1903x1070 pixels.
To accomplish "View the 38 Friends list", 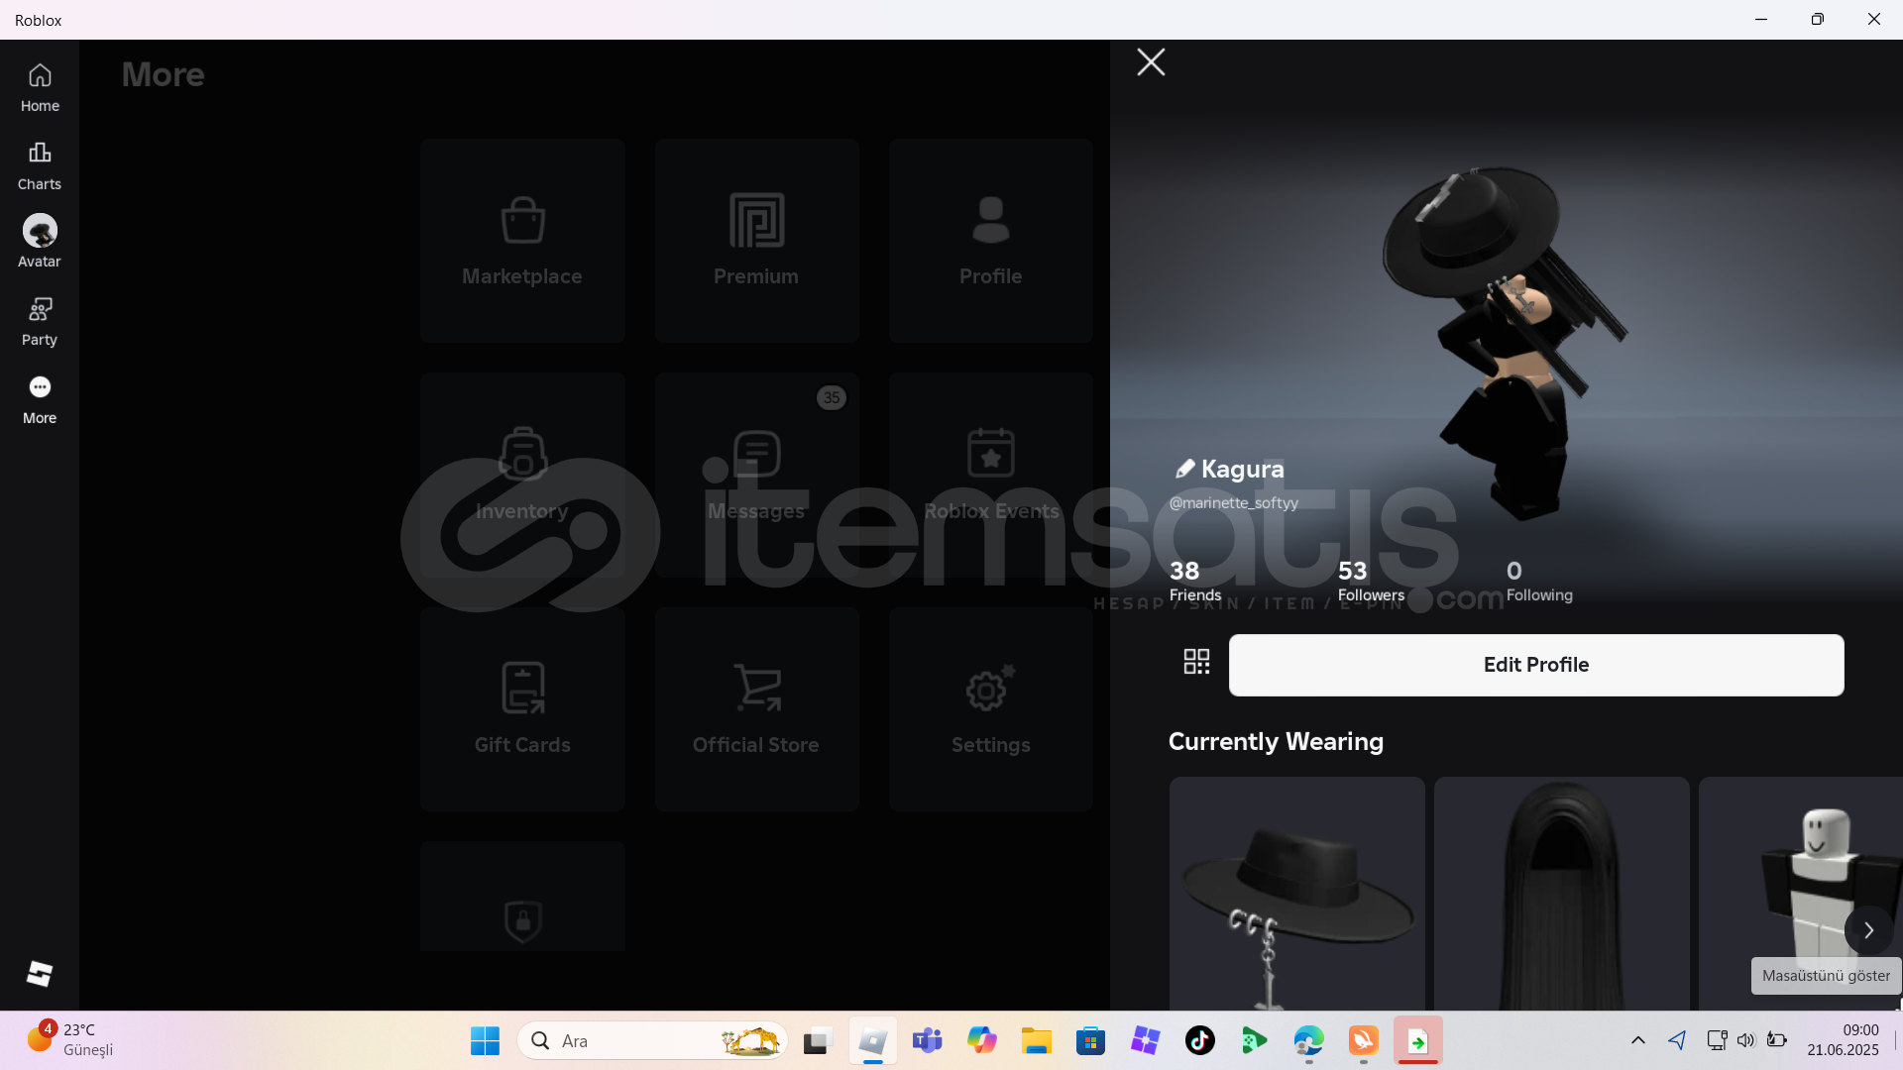I will pyautogui.click(x=1194, y=581).
